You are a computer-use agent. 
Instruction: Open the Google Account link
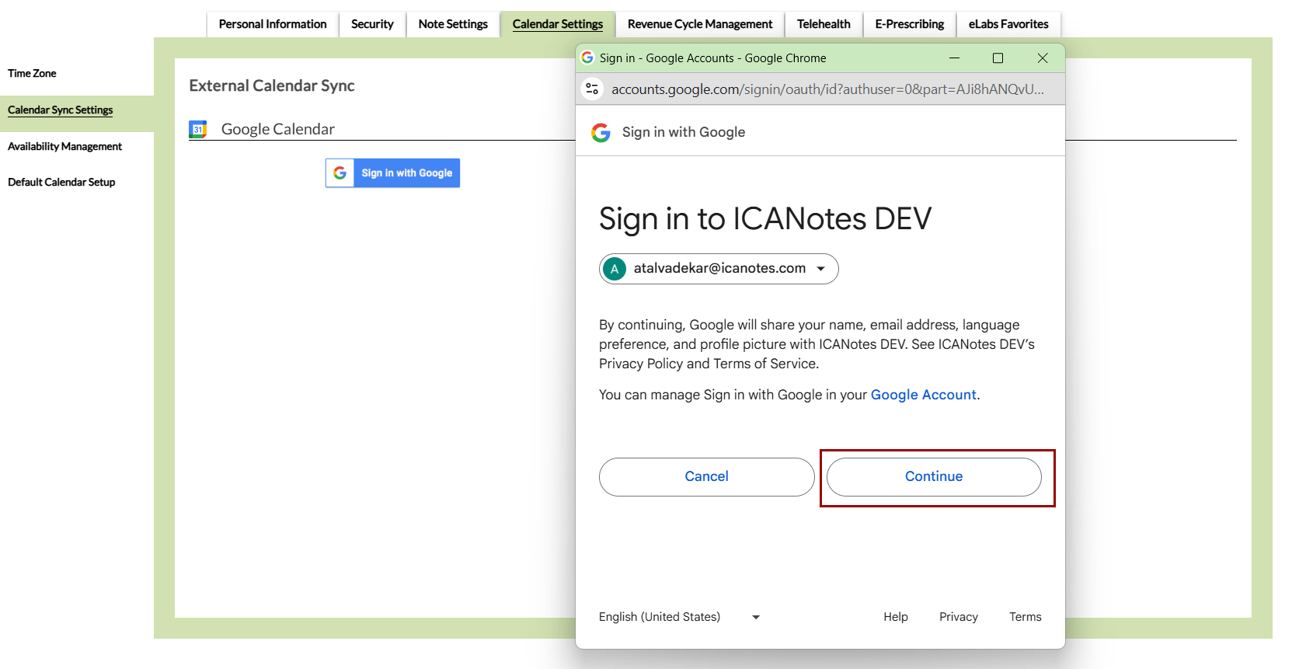pyautogui.click(x=923, y=395)
